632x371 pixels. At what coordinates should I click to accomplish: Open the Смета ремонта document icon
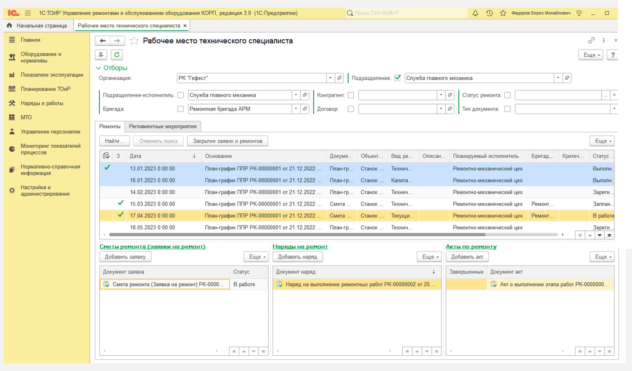pyautogui.click(x=107, y=284)
